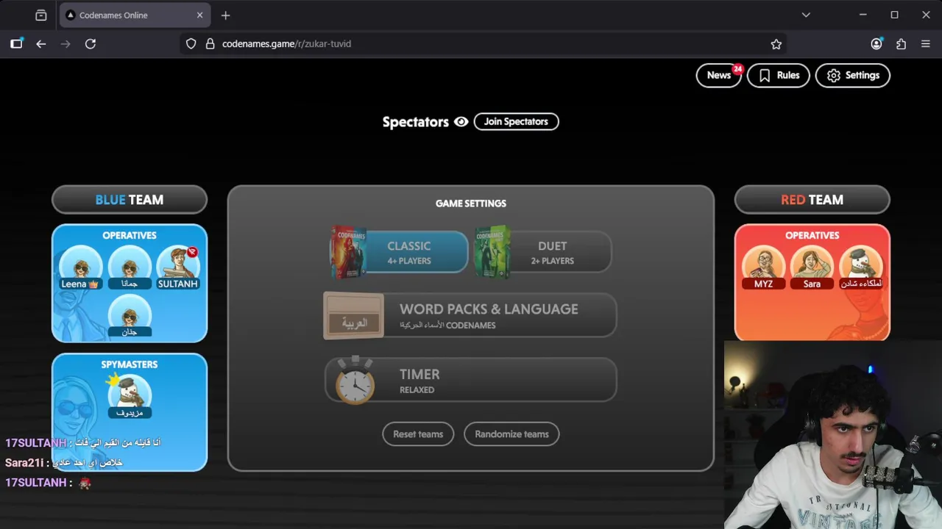Click the Reset teams button
942x529 pixels.
tap(418, 433)
